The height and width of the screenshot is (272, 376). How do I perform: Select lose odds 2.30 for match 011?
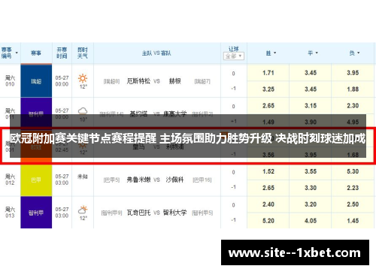click(353, 106)
